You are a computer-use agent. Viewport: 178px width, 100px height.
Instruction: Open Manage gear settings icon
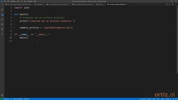[x=2, y=95]
